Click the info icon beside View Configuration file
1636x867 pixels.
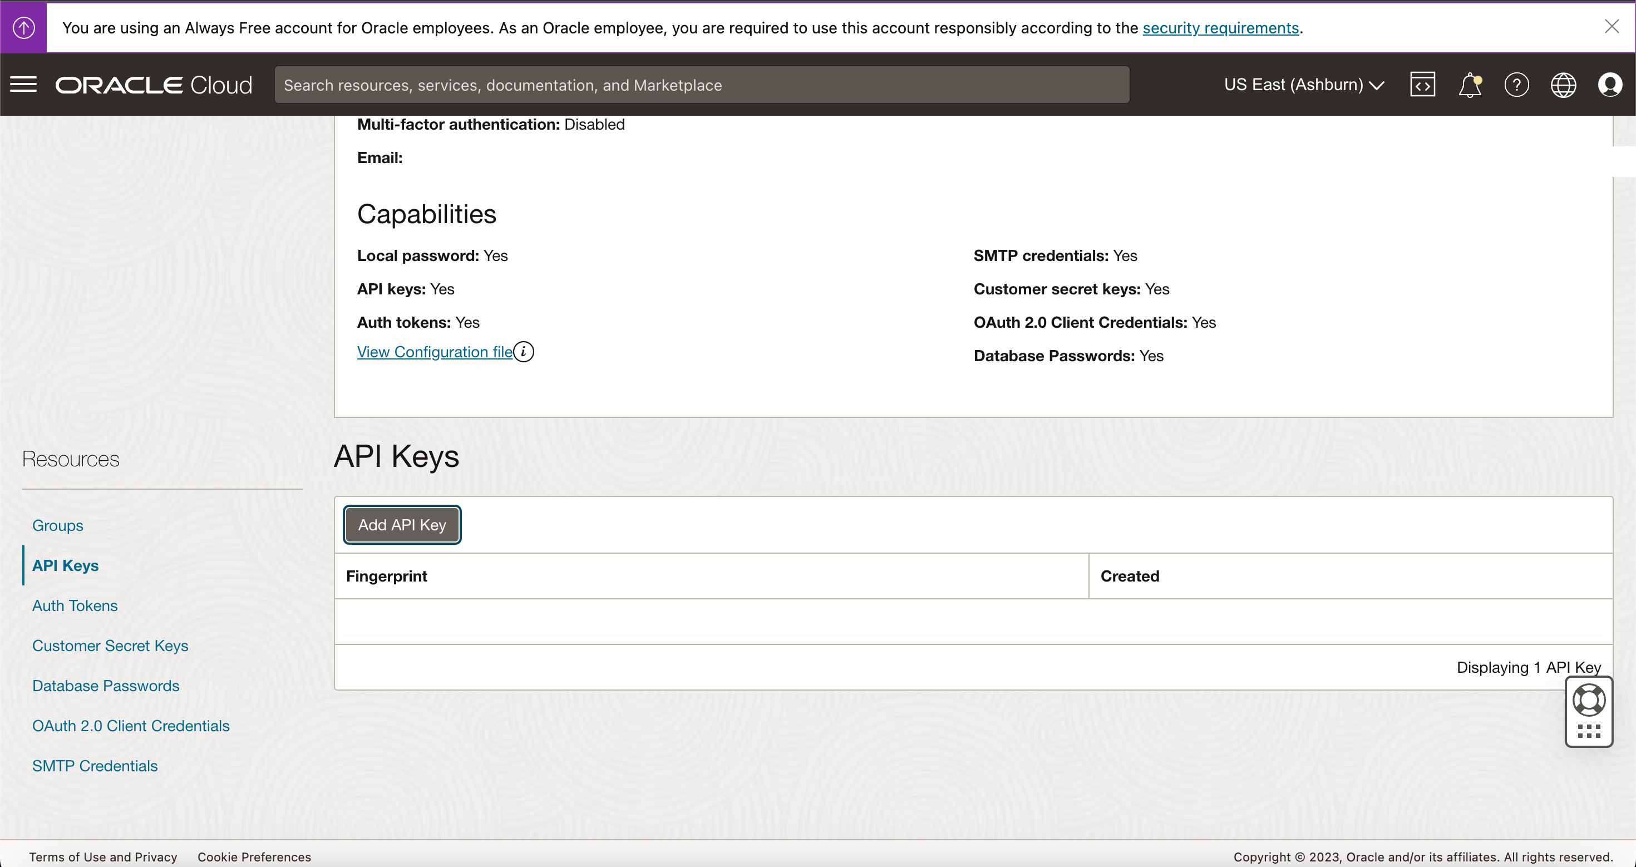[x=523, y=351]
